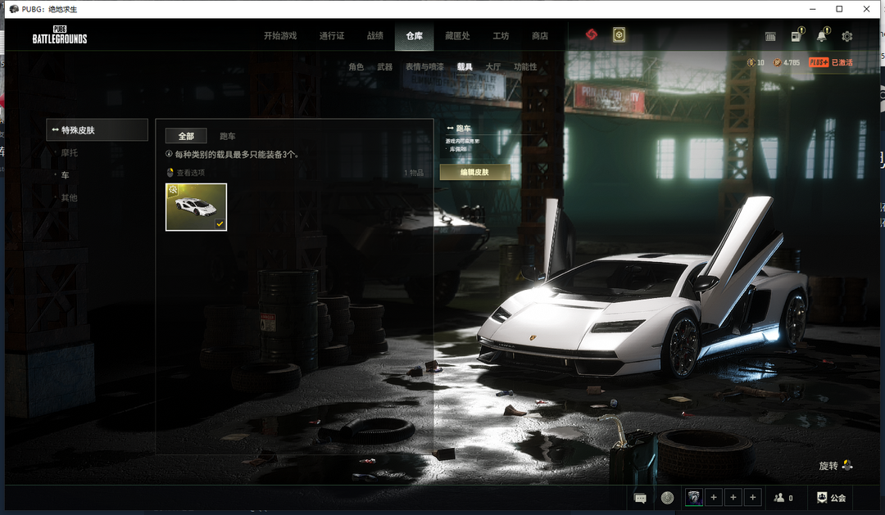Open the news icon with alert badge
The width and height of the screenshot is (885, 515).
796,36
